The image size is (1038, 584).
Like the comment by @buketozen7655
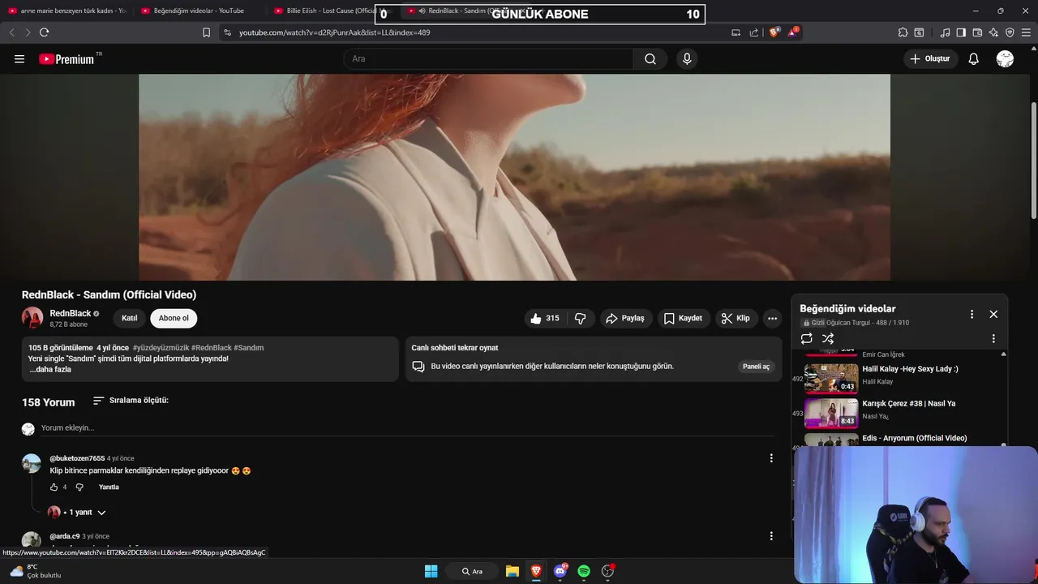click(x=54, y=487)
